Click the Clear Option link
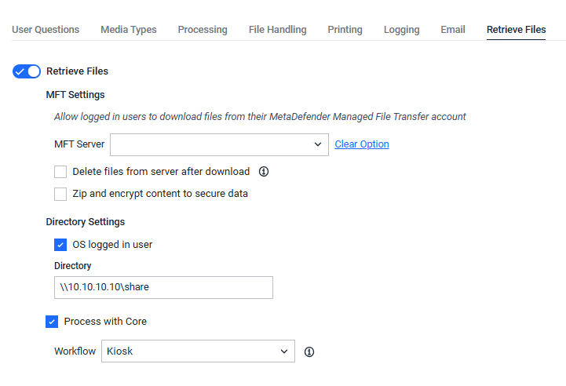 [362, 144]
